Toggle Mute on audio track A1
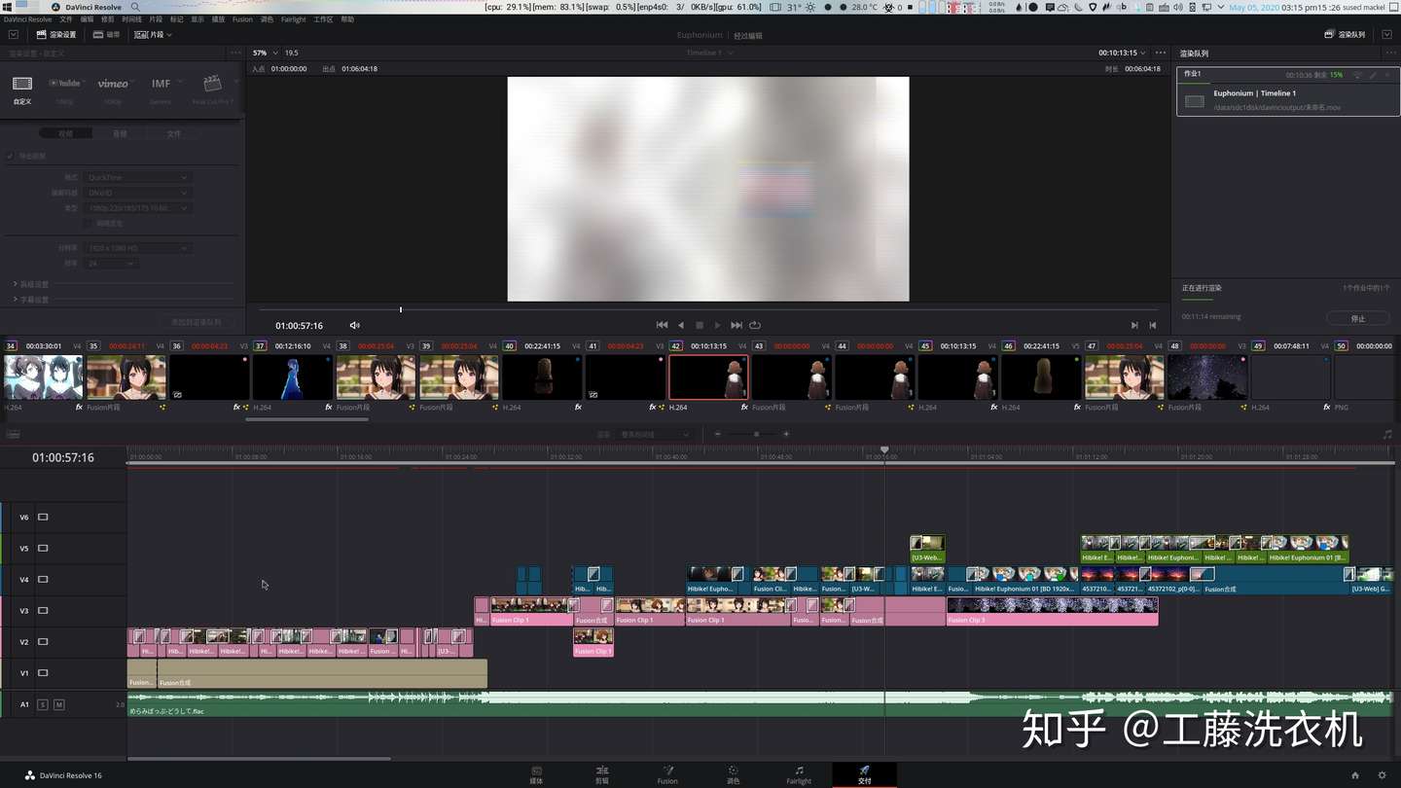This screenshot has height=788, width=1401. [x=58, y=704]
